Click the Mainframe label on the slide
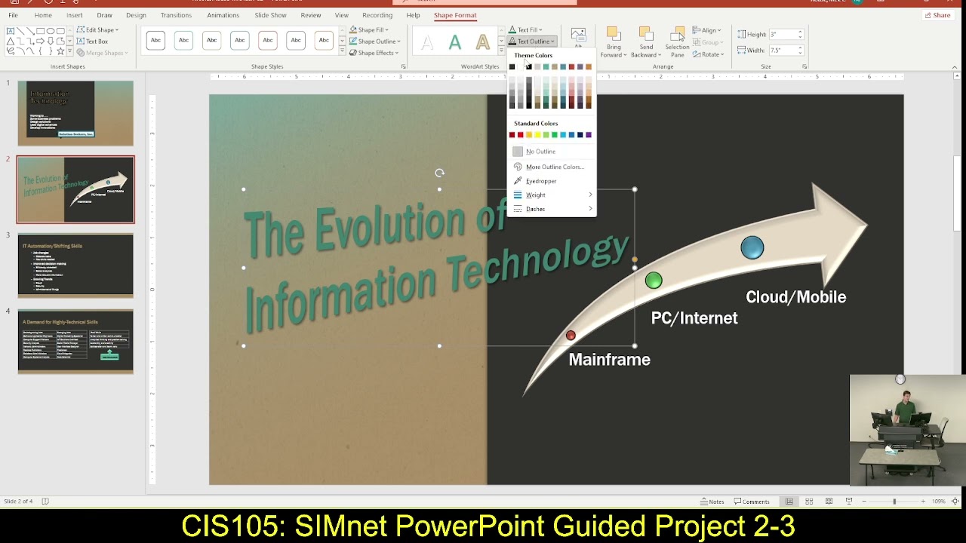This screenshot has height=543, width=966. 609,360
